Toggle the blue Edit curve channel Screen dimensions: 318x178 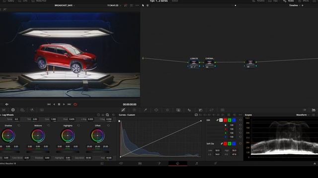(234, 120)
